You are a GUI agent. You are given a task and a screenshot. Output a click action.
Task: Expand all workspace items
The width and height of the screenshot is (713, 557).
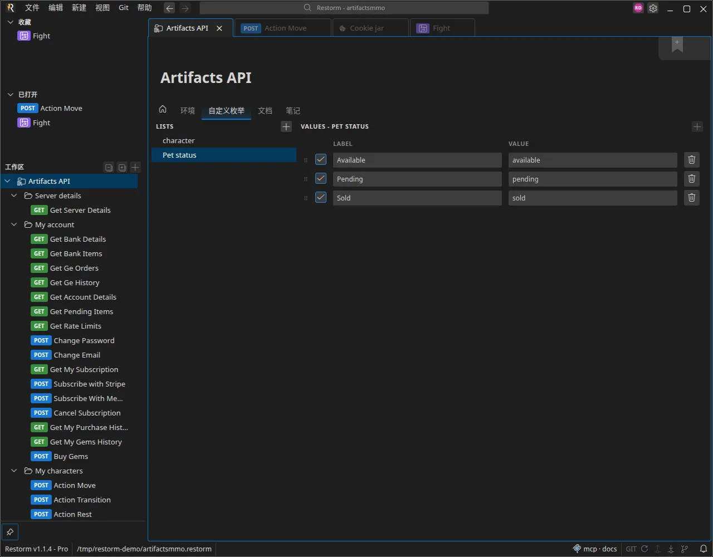pyautogui.click(x=122, y=167)
